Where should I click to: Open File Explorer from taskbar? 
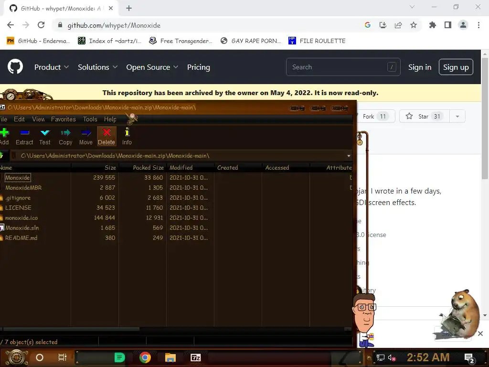click(x=170, y=357)
